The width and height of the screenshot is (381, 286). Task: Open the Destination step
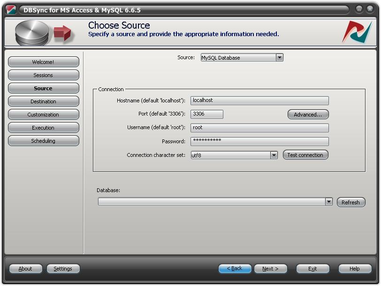pyautogui.click(x=44, y=101)
